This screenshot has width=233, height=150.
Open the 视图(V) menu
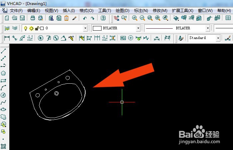point(51,11)
